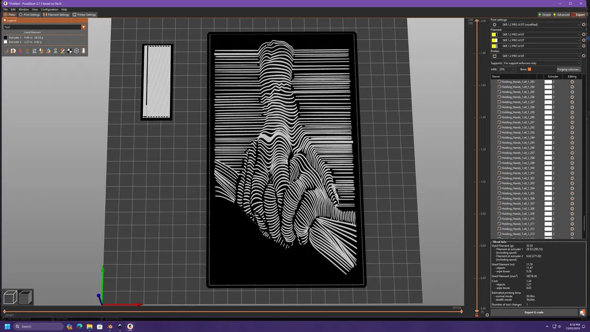Toggle Travel moves visibility in legend toolbar
This screenshot has width=590, height=332.
pyautogui.click(x=6, y=51)
